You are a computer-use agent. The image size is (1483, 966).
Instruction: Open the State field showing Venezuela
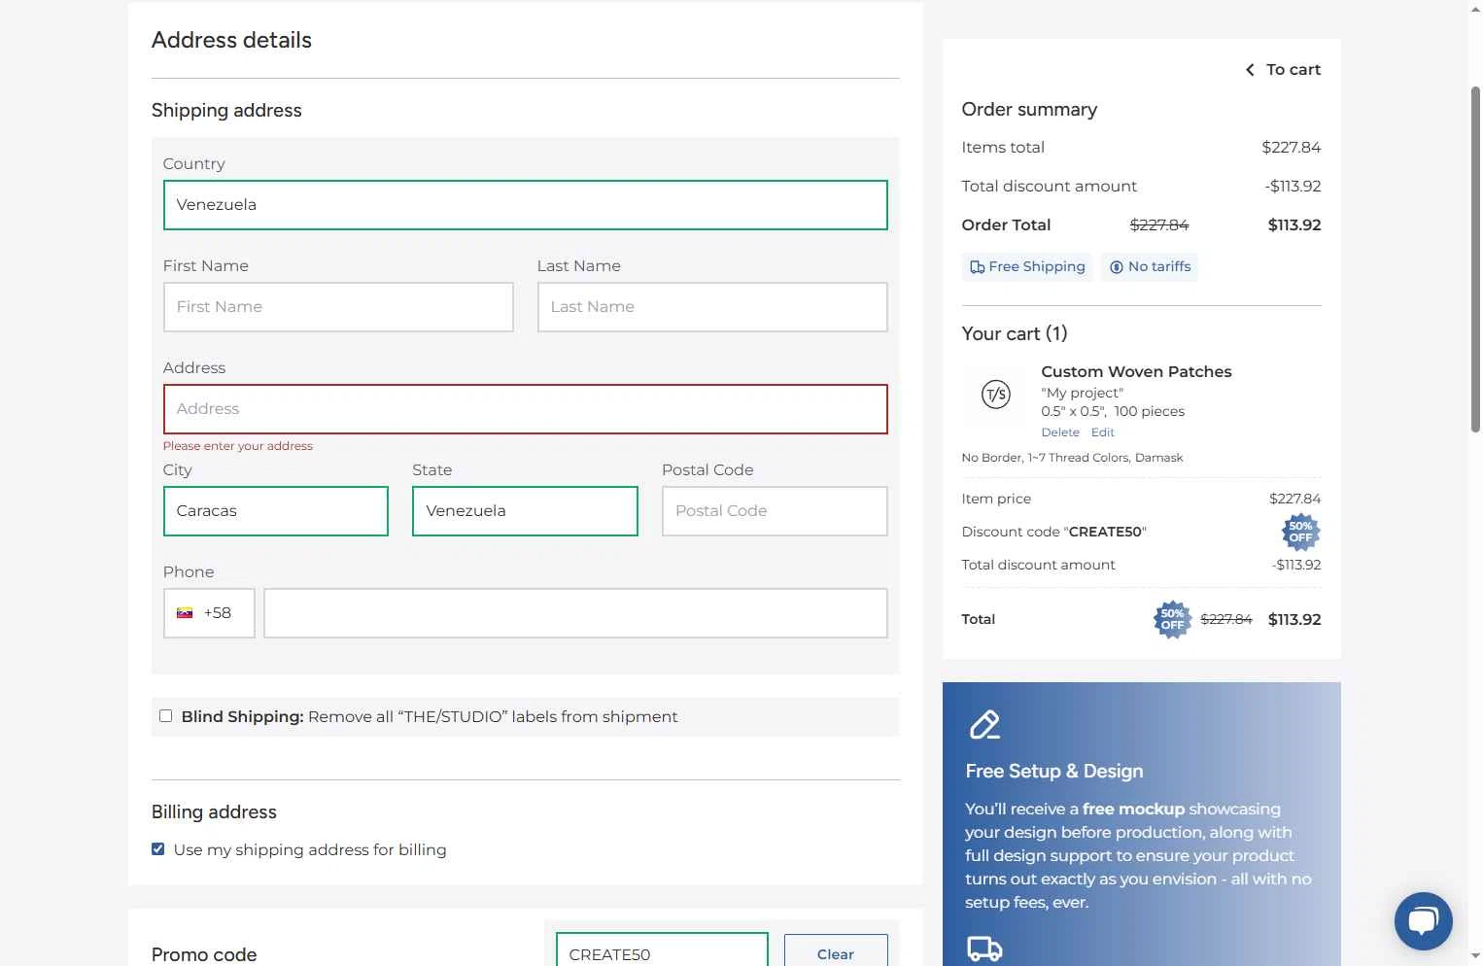(x=525, y=511)
